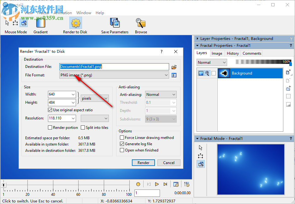This screenshot has height=204, width=295.
Task: Jump to the first animation frame
Action: click(x=149, y=184)
